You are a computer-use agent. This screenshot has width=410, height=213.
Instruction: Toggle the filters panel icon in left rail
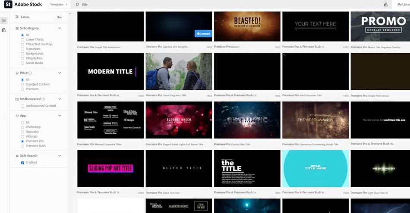pyautogui.click(x=4, y=20)
